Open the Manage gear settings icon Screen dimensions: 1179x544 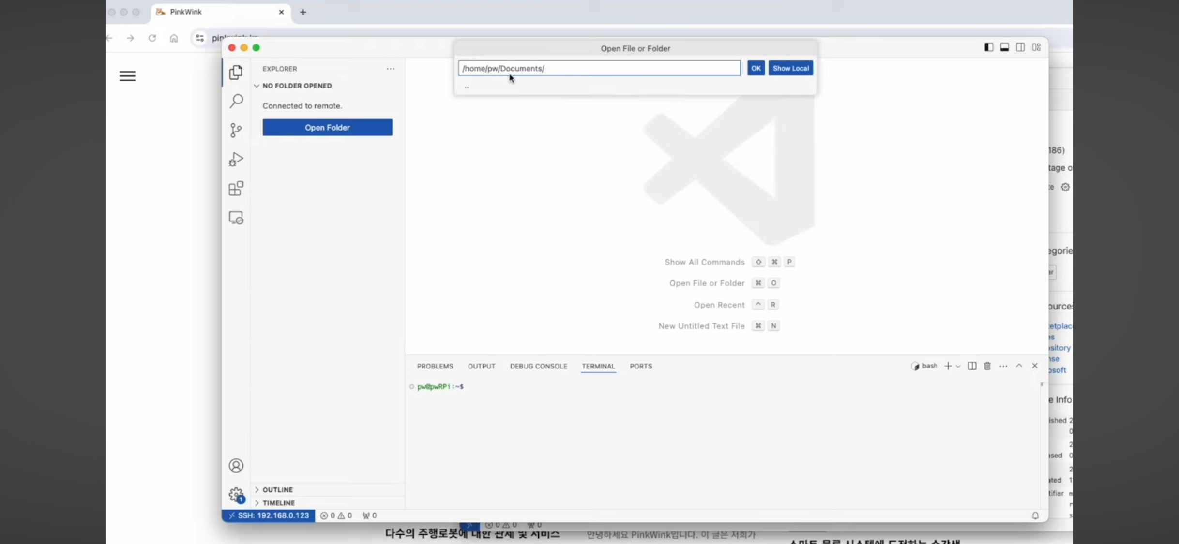pyautogui.click(x=236, y=494)
